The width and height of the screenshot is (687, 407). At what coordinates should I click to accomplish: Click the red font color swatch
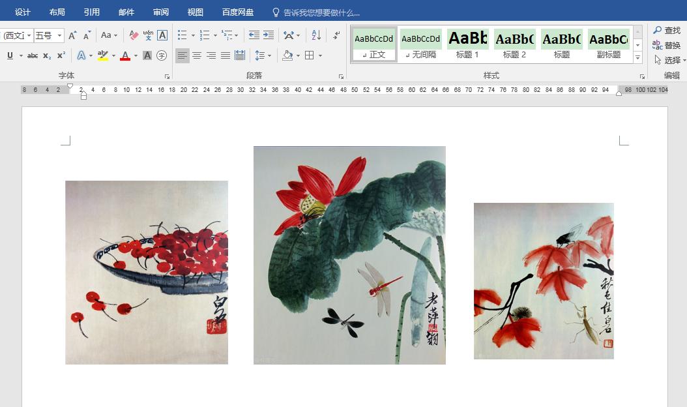[124, 56]
